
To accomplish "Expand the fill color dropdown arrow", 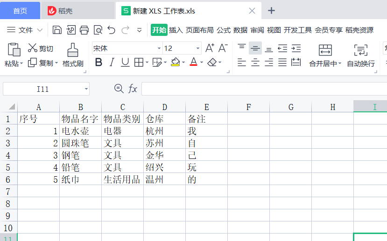I will [x=183, y=62].
